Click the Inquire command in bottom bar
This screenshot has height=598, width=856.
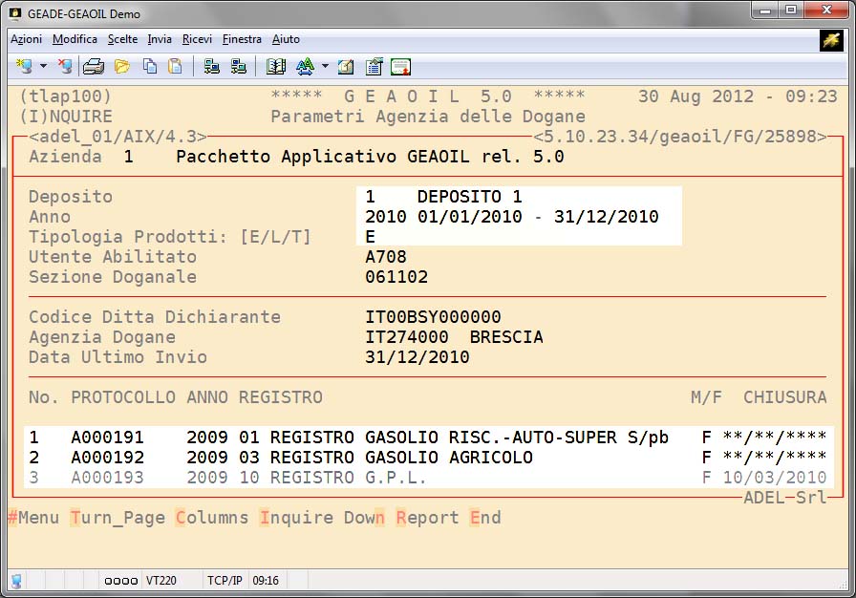tap(296, 518)
